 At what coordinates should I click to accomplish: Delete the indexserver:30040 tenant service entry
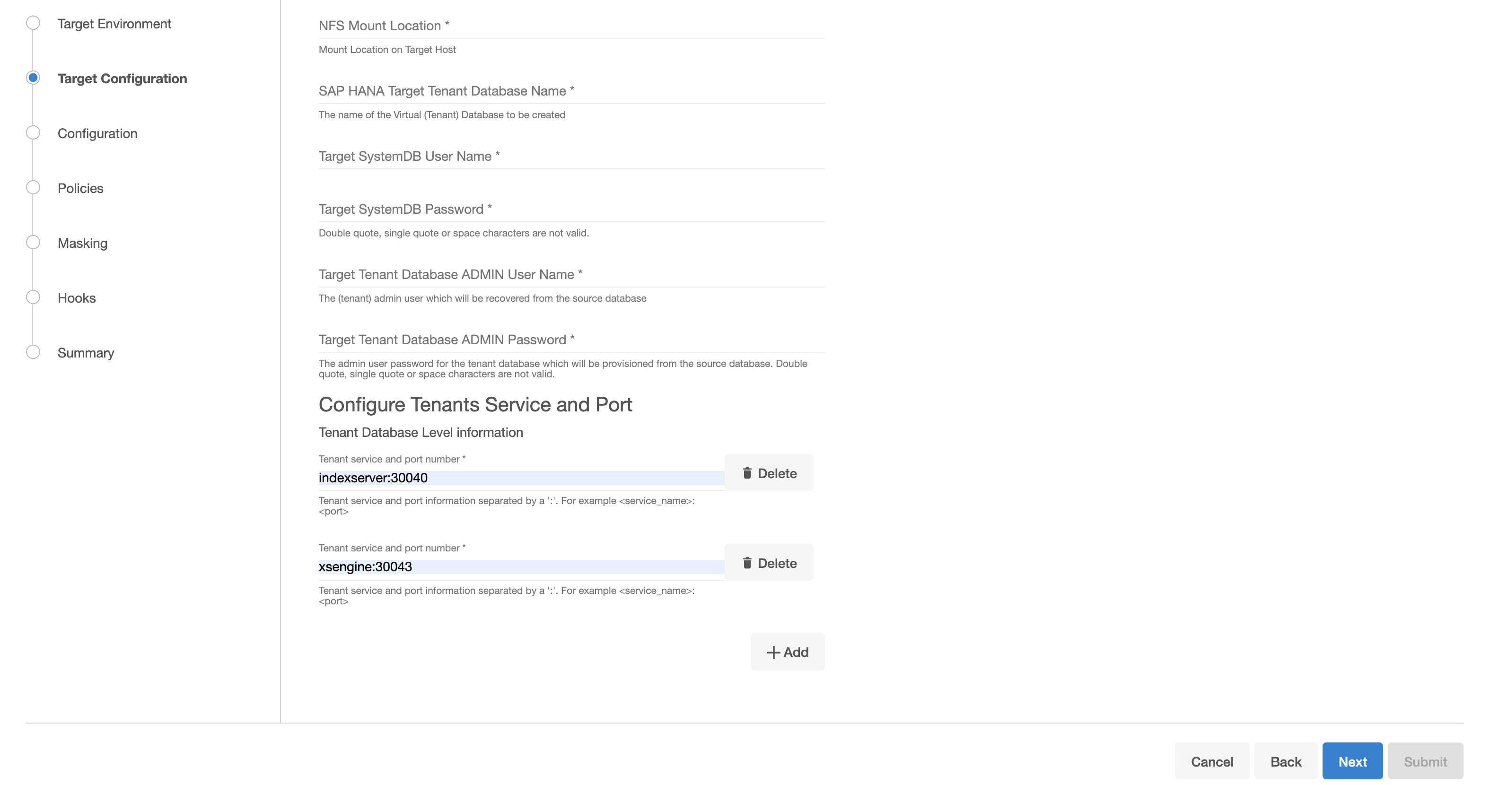tap(768, 473)
